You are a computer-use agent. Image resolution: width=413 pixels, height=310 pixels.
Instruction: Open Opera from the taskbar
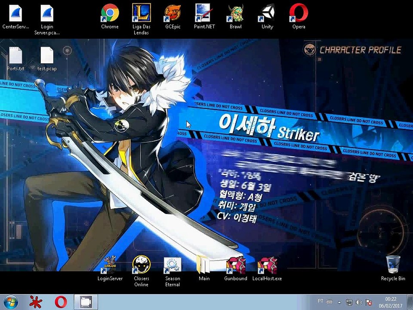61,302
